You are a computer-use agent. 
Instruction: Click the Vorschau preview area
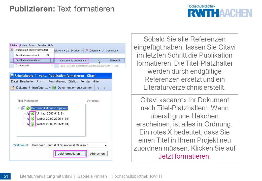pyautogui.click(x=99, y=120)
